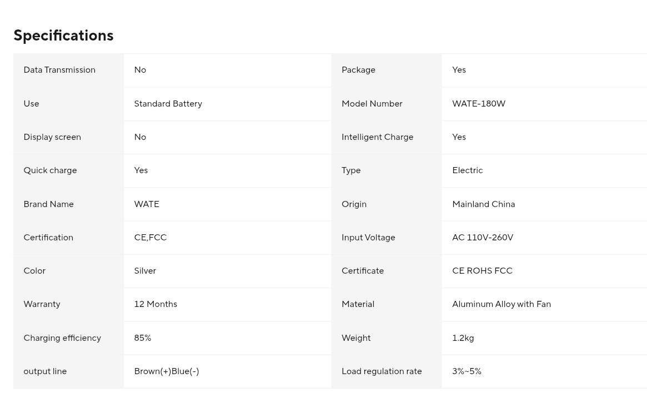Click the Brand Name WATE value
This screenshot has height=393, width=647.
(147, 204)
